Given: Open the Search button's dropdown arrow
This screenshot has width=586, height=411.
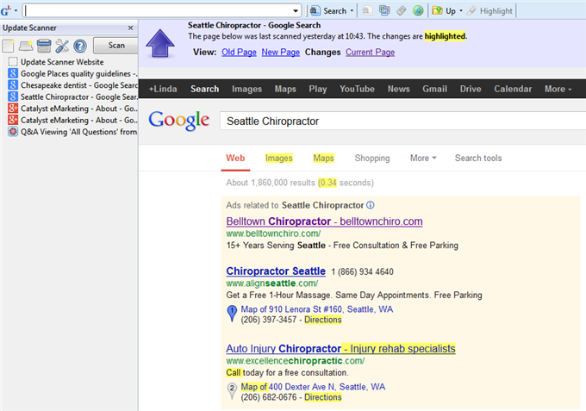Looking at the screenshot, I should (x=352, y=11).
